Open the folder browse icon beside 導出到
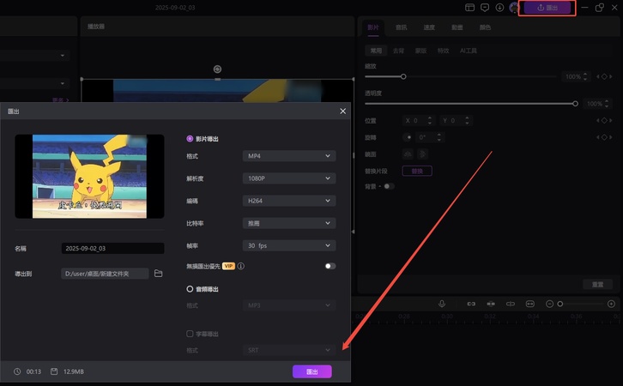This screenshot has width=623, height=386. [x=158, y=274]
